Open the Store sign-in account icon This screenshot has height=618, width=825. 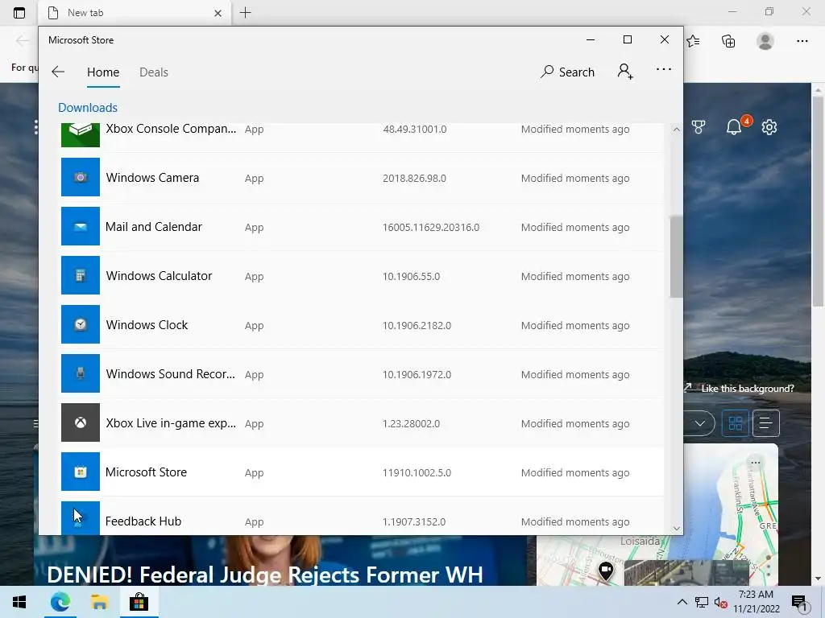coord(625,72)
